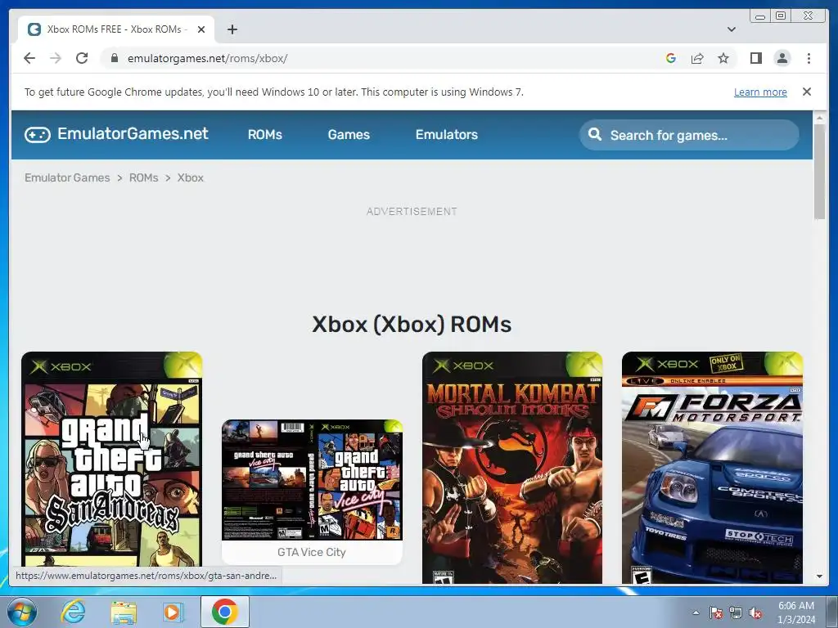This screenshot has height=628, width=838.
Task: Click the forward navigation arrow
Action: [56, 58]
